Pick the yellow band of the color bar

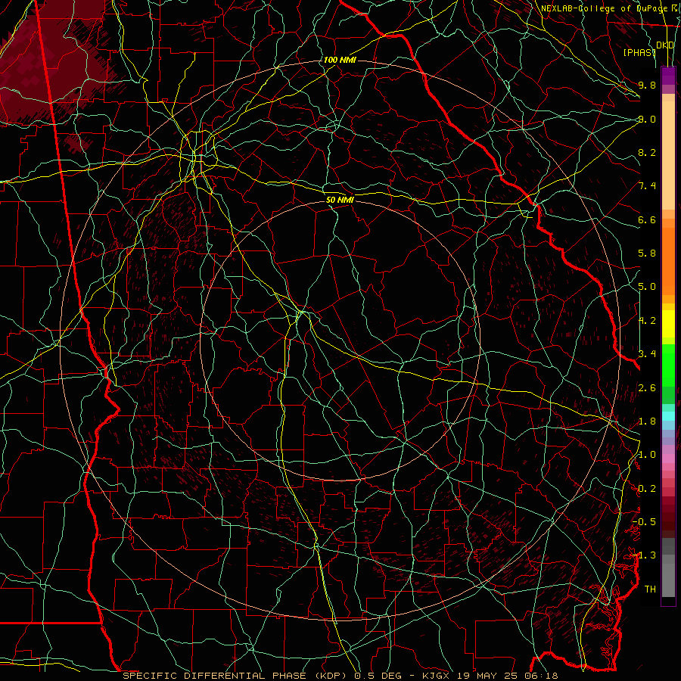tap(668, 324)
